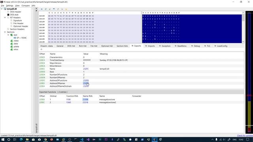Show hidden system tray icons
The width and height of the screenshot is (253, 142).
(212, 140)
